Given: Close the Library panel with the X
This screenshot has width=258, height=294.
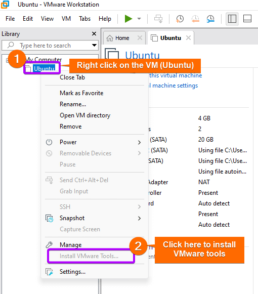Looking at the screenshot, I should tap(94, 33).
